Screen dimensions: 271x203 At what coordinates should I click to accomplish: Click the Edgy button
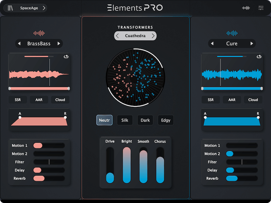pos(165,120)
